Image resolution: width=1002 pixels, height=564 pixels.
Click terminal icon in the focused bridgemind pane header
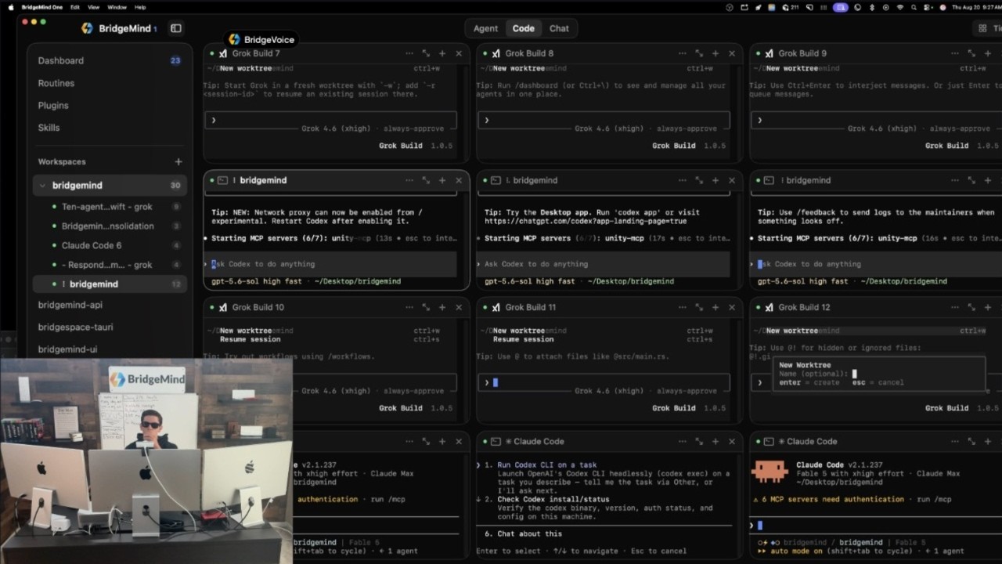222,180
